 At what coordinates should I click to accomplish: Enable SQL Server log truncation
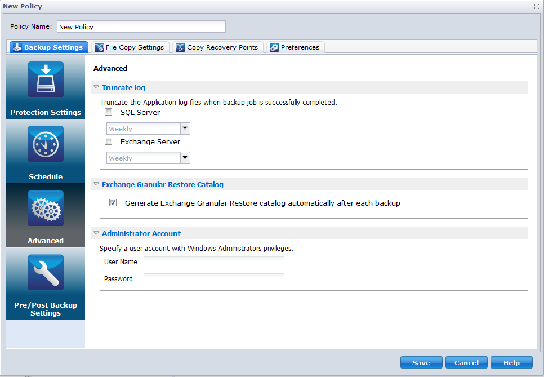click(x=108, y=112)
